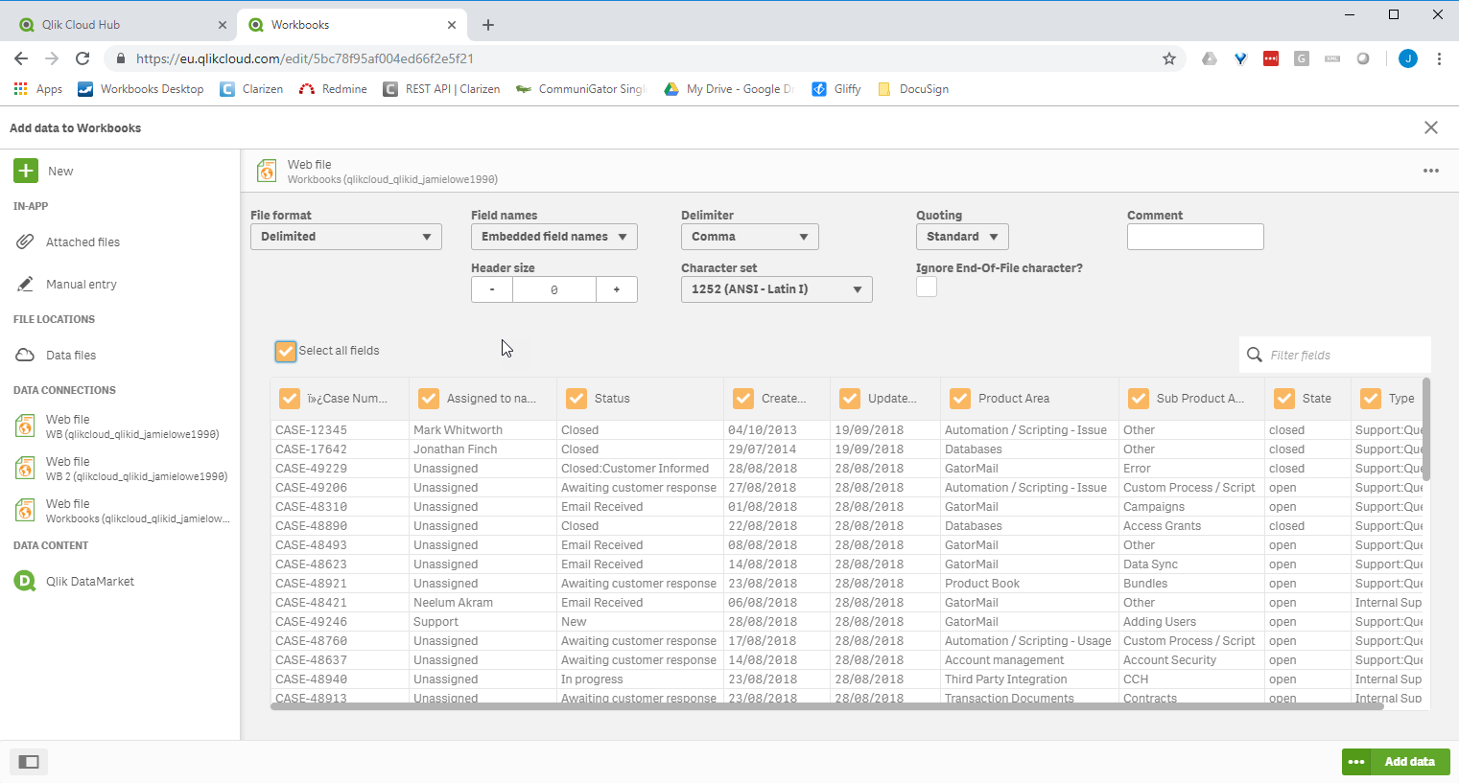Open the DocuSign bookmark
1459x783 pixels.
pyautogui.click(x=913, y=89)
